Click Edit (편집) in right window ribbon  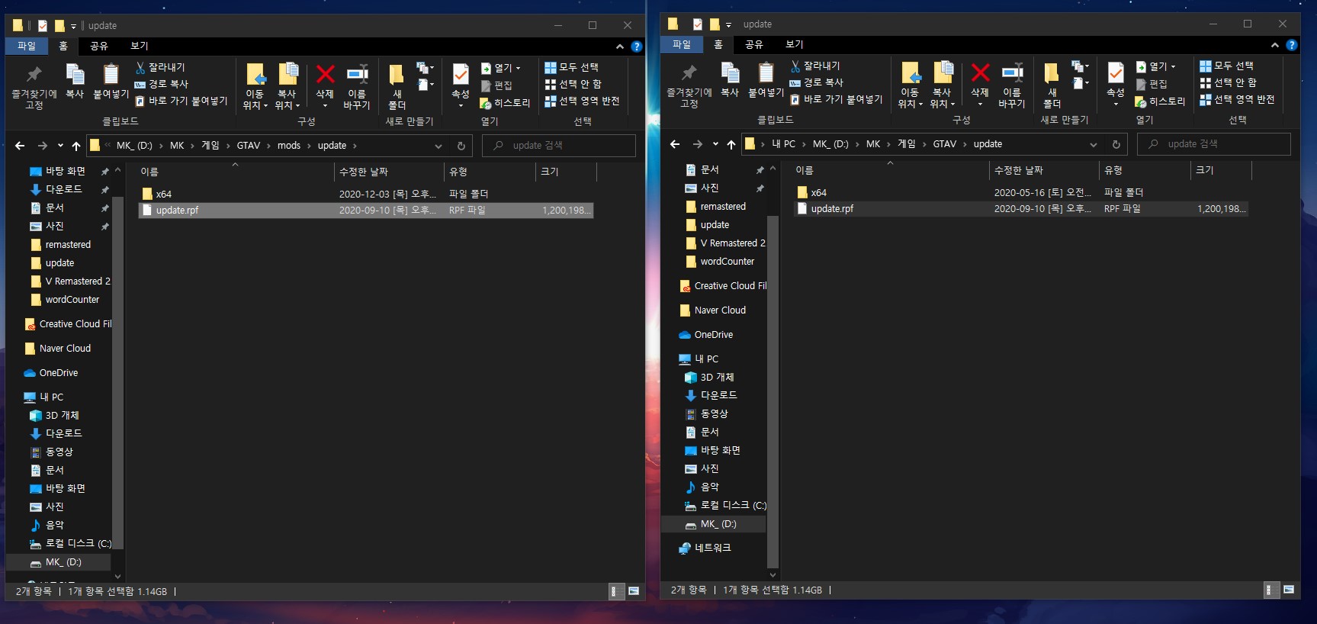point(1152,85)
